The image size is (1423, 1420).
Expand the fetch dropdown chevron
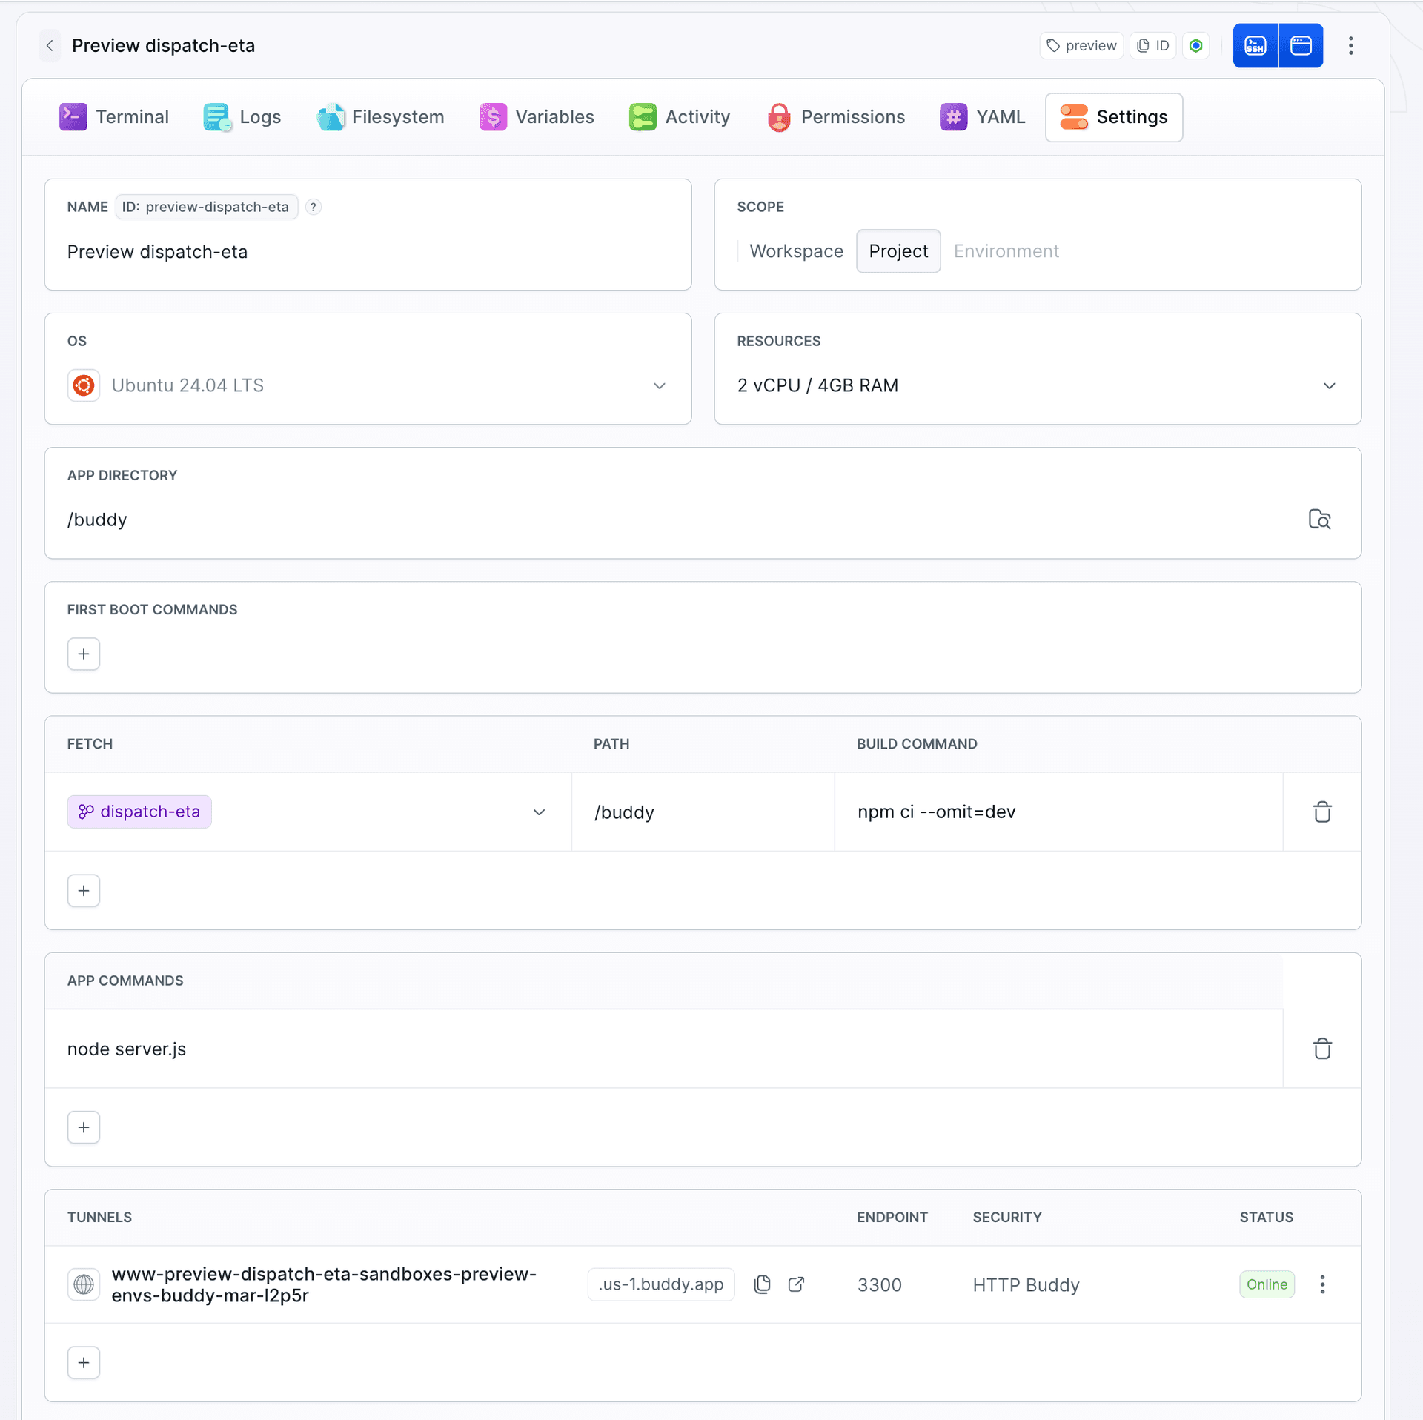tap(539, 812)
